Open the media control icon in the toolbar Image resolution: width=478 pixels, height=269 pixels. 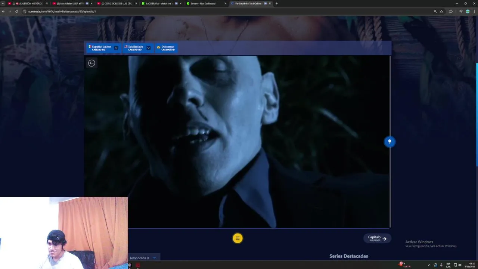tap(461, 12)
